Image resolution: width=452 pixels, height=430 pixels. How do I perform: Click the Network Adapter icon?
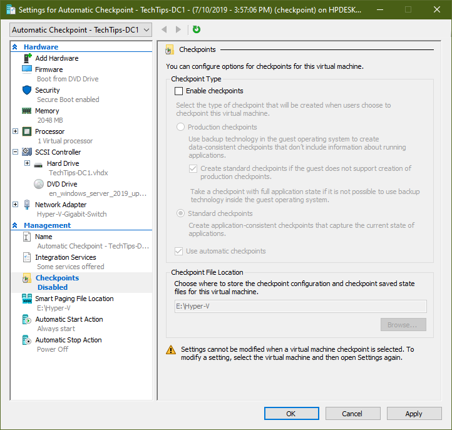[27, 204]
